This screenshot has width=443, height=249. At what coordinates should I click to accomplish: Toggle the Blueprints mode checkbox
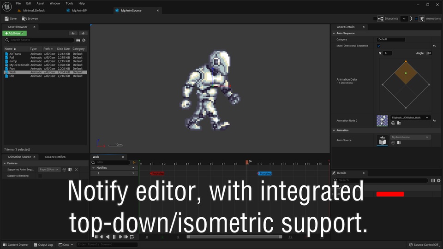point(375,18)
